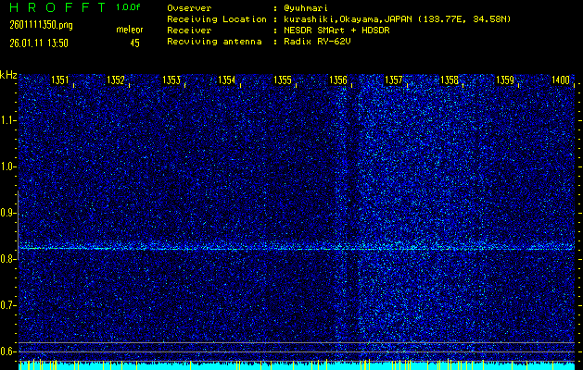Image resolution: width=583 pixels, height=370 pixels.
Task: Click the kHz axis unit label
Action: point(8,75)
